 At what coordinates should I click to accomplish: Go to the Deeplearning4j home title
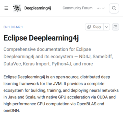coord(38,8)
